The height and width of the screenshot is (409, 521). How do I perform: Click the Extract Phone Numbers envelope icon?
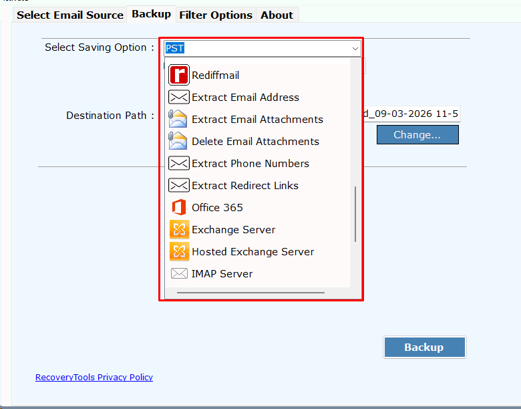(179, 163)
